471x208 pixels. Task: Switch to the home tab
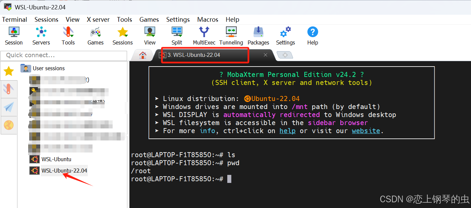point(142,55)
